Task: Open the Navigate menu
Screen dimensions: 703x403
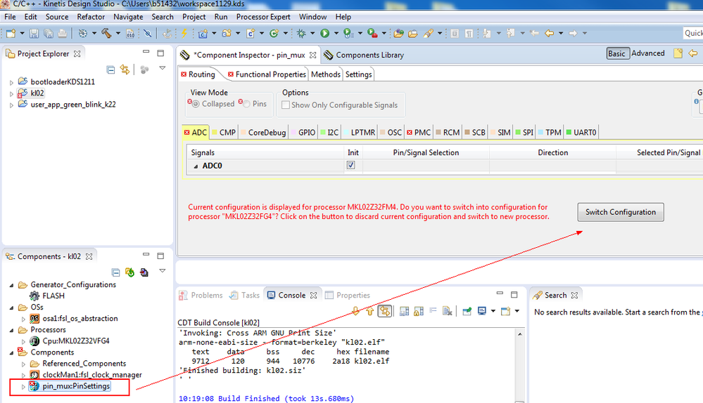Action: (128, 17)
